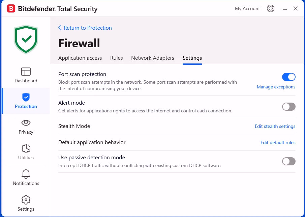Open Notifications bell in sidebar
305x217 pixels.
coord(26,178)
